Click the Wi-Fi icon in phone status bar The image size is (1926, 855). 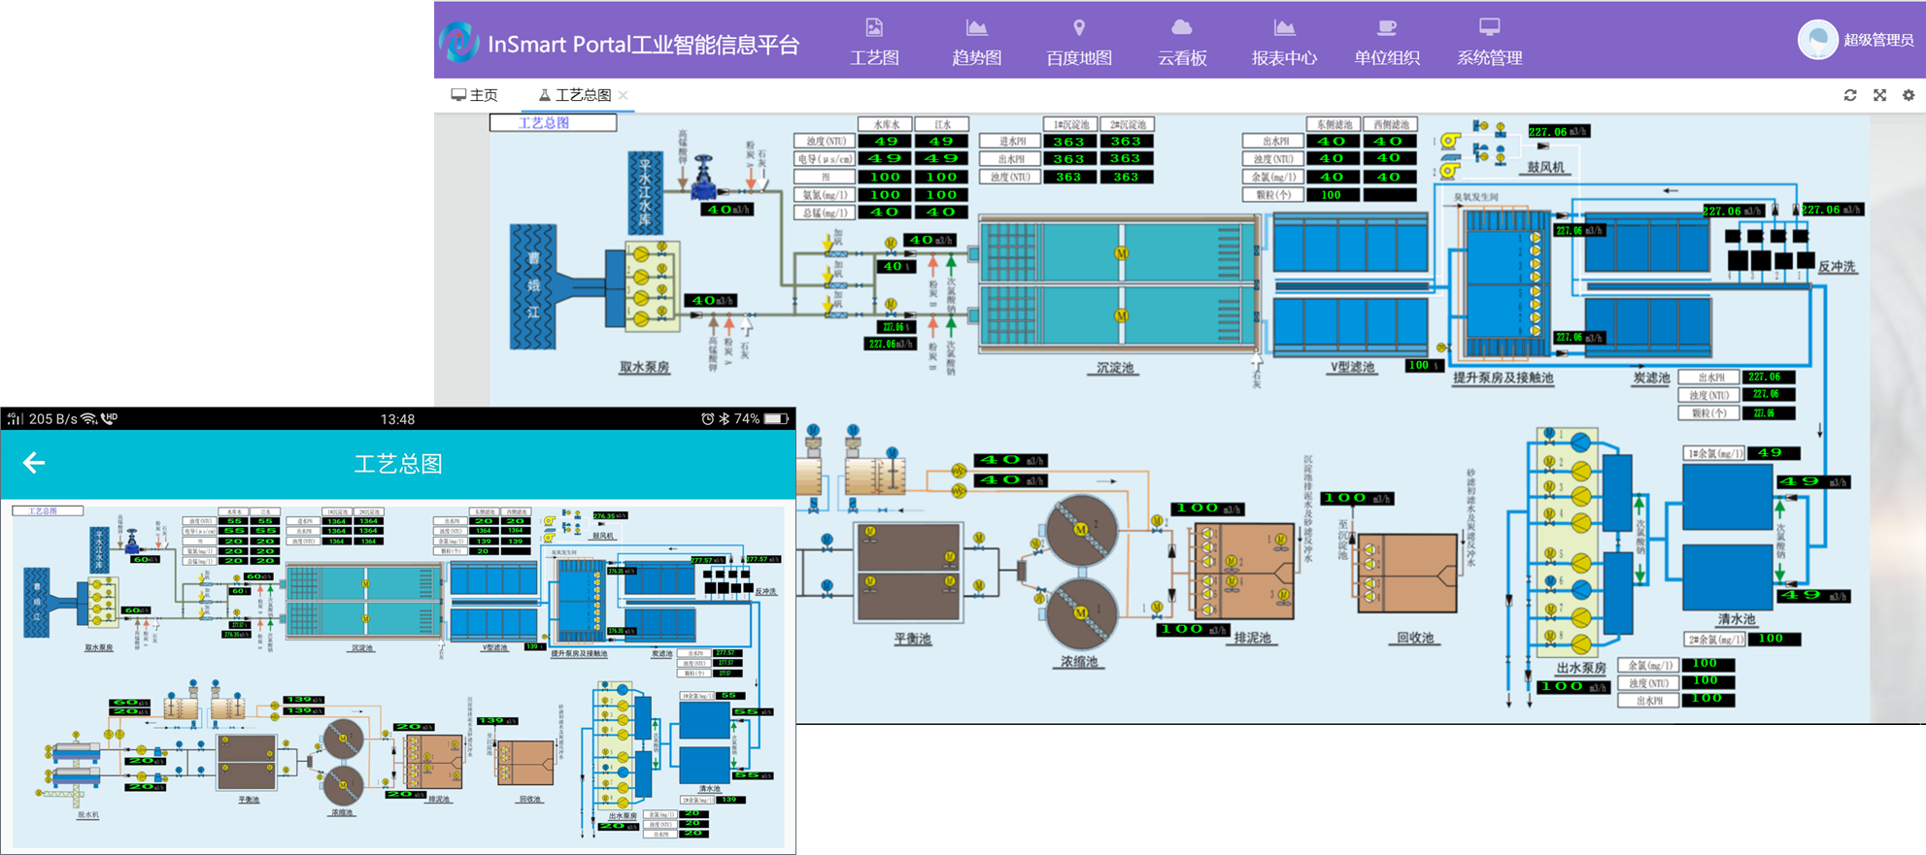coord(89,419)
